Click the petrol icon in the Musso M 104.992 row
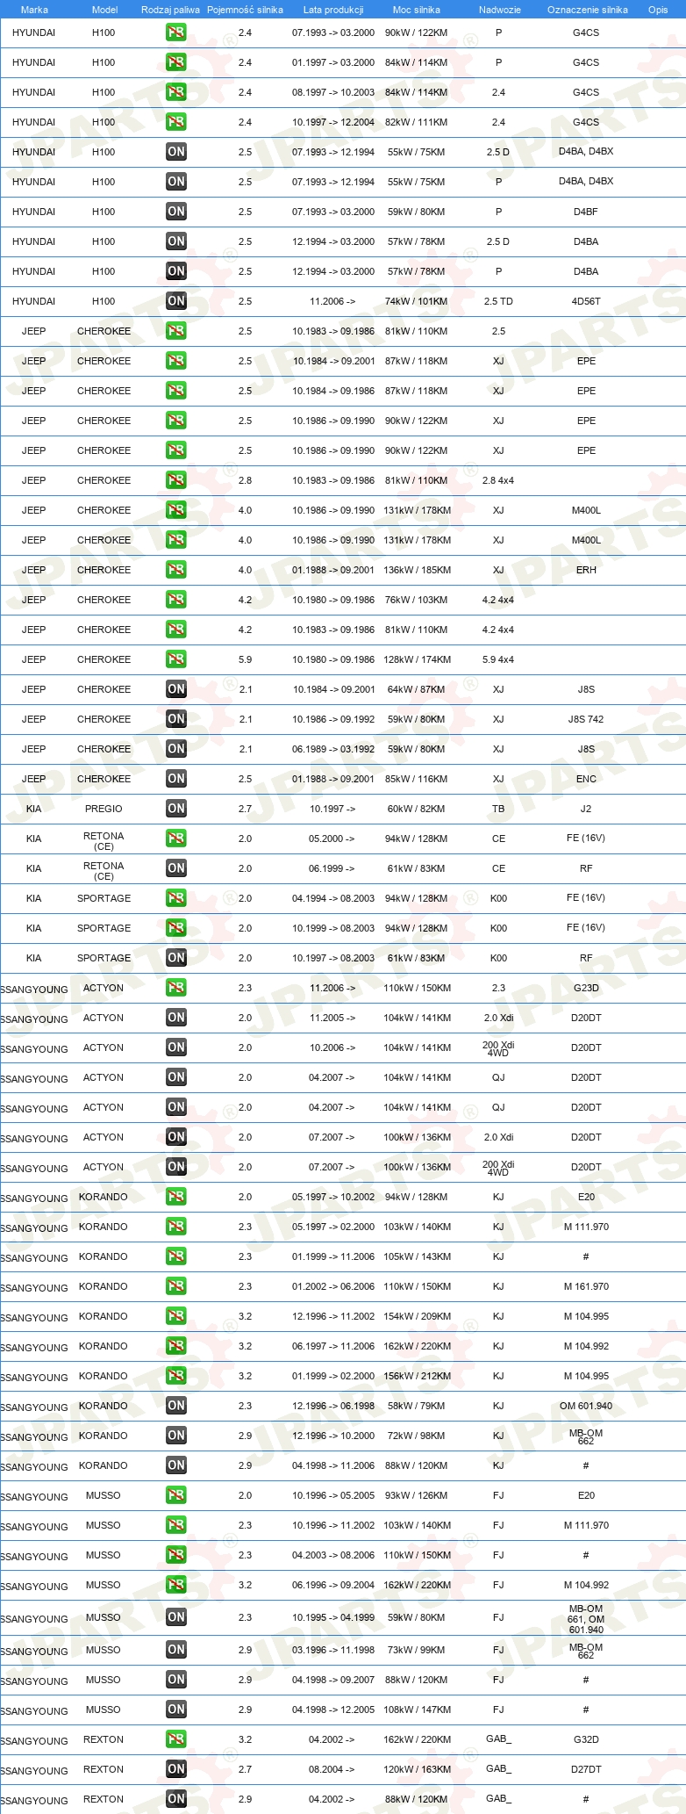This screenshot has height=1814, width=686. pos(176,1585)
